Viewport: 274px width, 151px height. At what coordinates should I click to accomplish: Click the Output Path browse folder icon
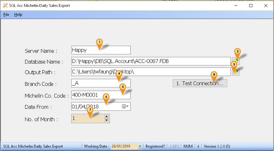coord(236,72)
